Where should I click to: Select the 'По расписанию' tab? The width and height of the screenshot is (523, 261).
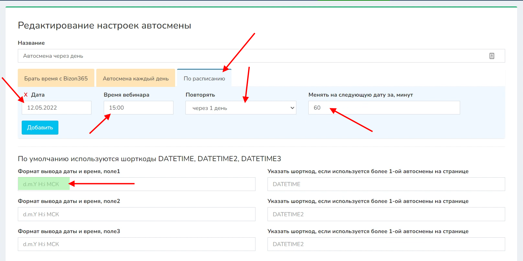[204, 78]
